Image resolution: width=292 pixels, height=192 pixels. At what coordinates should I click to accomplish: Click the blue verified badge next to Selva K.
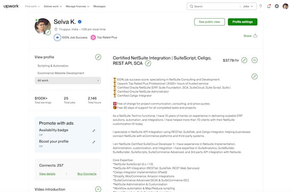(x=80, y=22)
